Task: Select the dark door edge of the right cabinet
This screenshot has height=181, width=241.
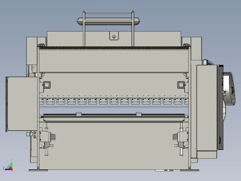Action: (221, 108)
